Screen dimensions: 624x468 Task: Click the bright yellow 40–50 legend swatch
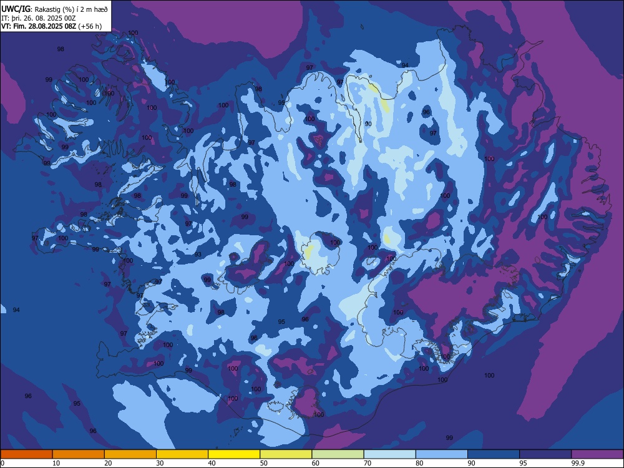234,454
